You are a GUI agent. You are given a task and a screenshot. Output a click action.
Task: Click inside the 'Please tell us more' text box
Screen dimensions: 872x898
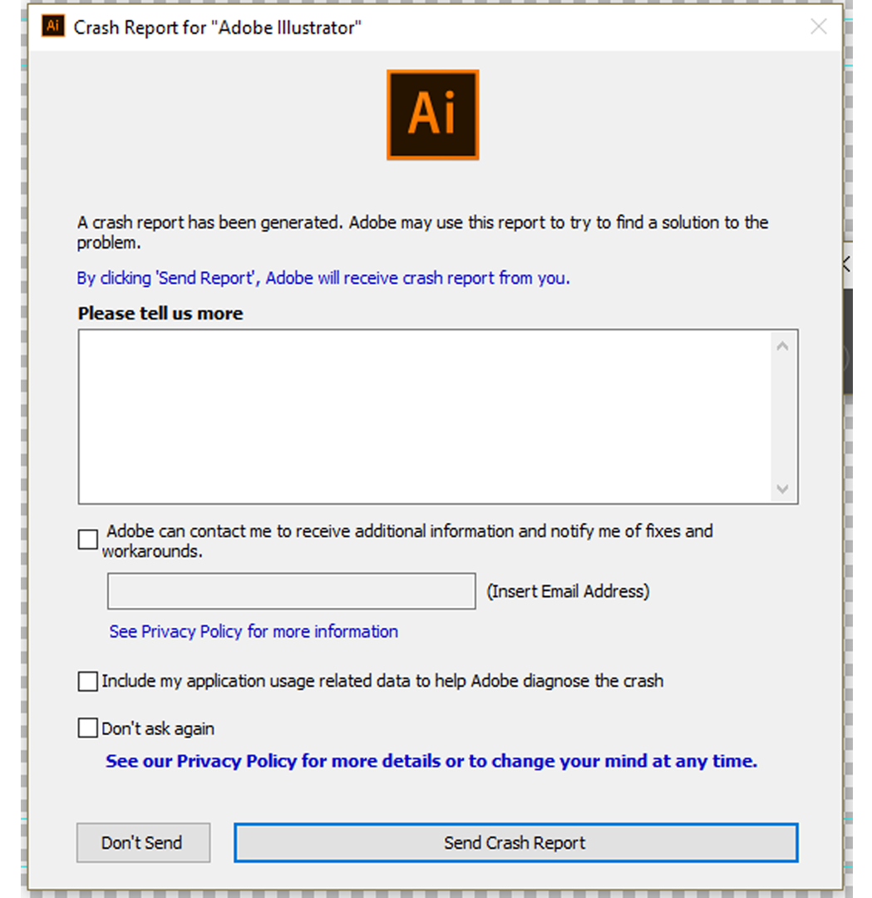click(x=424, y=416)
